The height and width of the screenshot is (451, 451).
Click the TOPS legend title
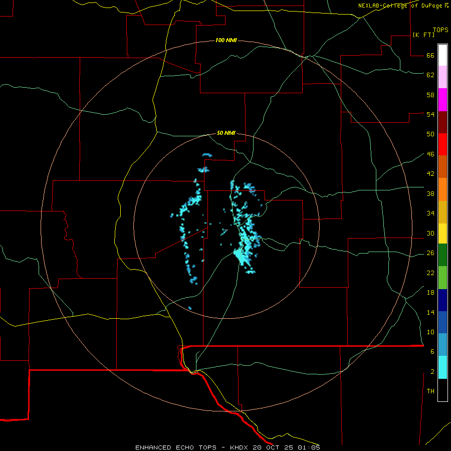click(x=440, y=30)
